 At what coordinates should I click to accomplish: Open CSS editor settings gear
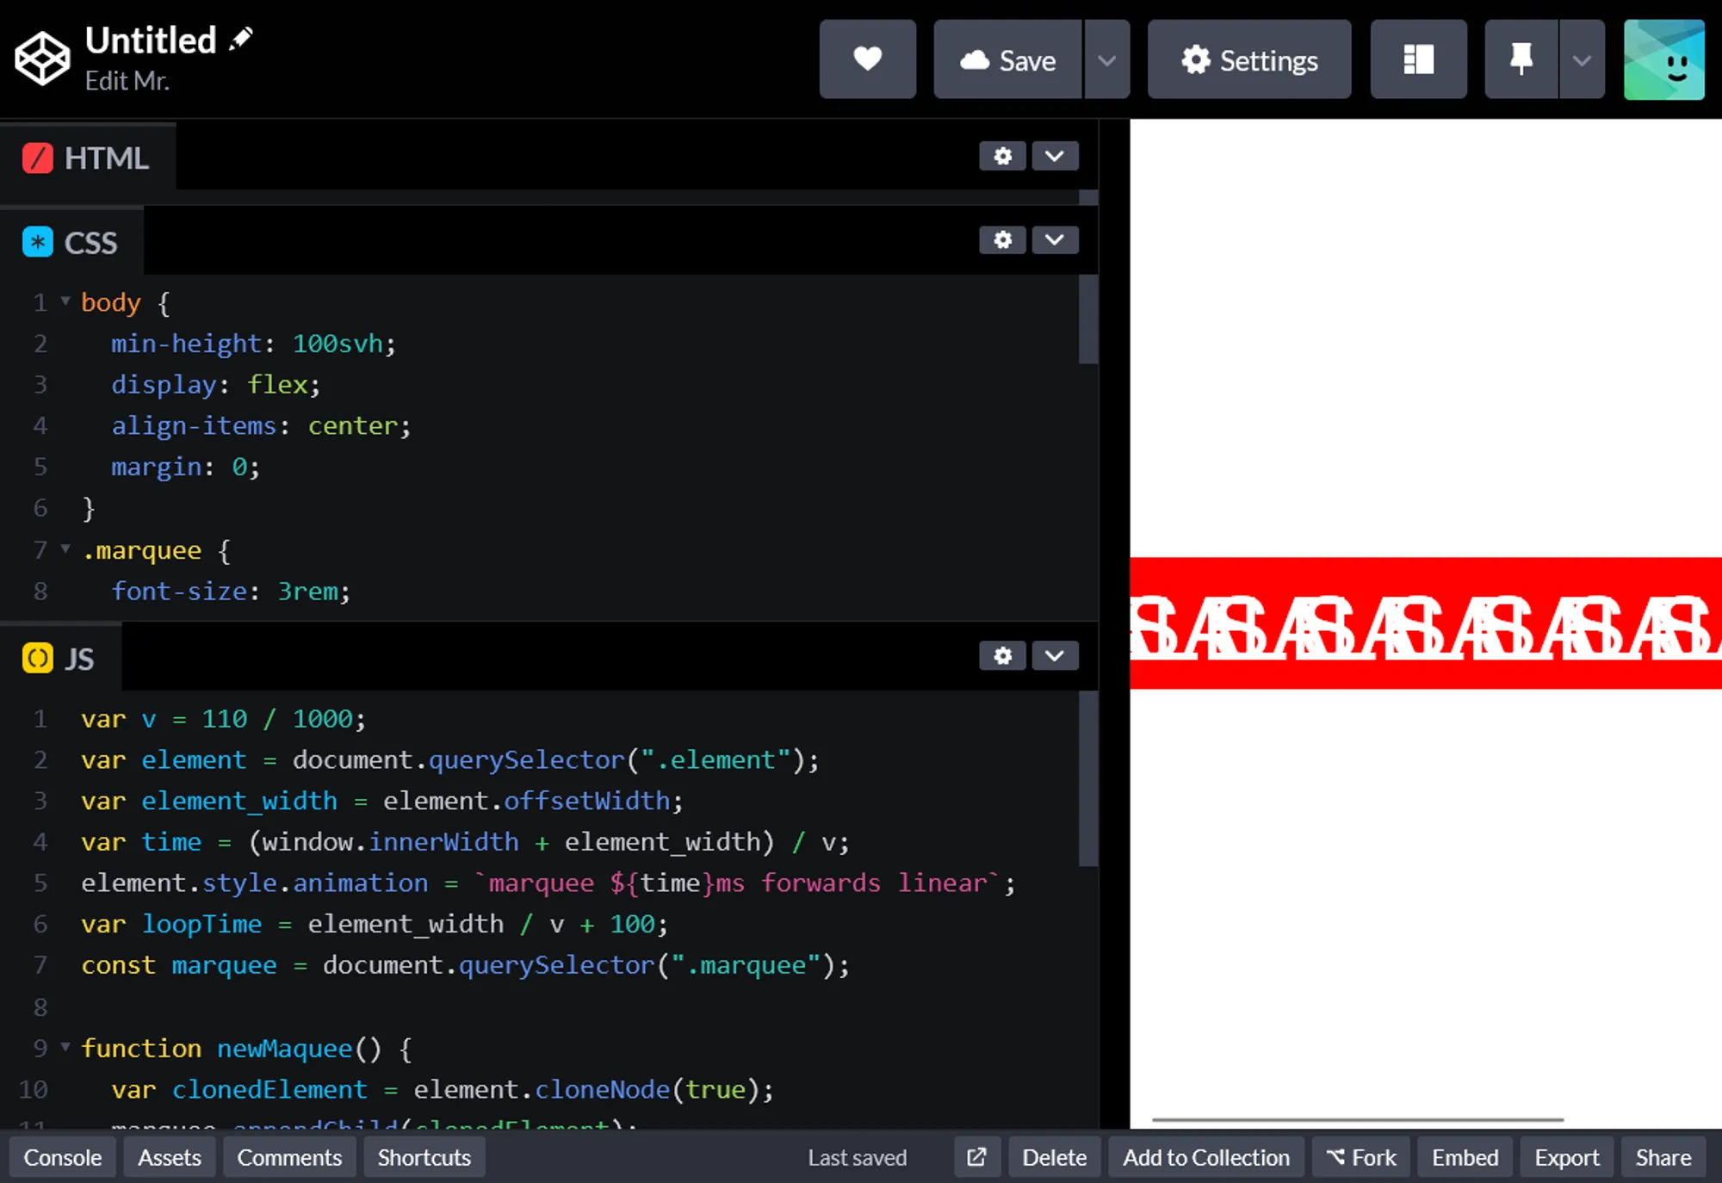point(1002,239)
